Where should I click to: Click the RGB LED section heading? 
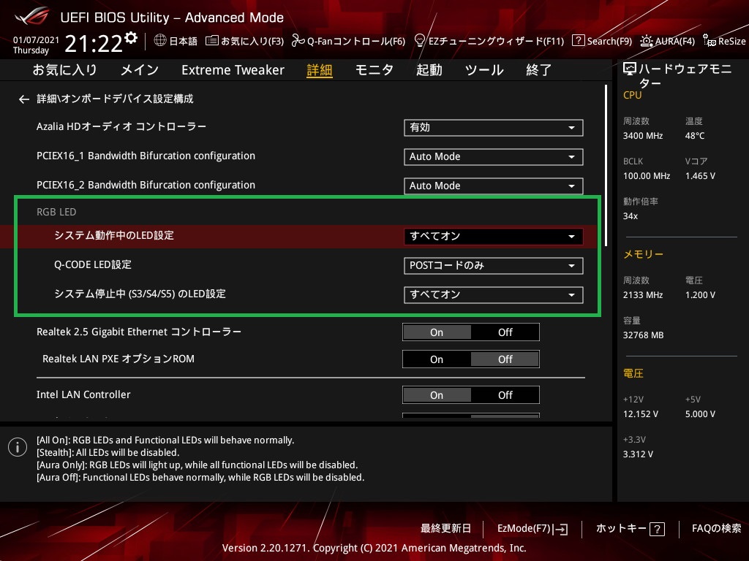tap(56, 213)
